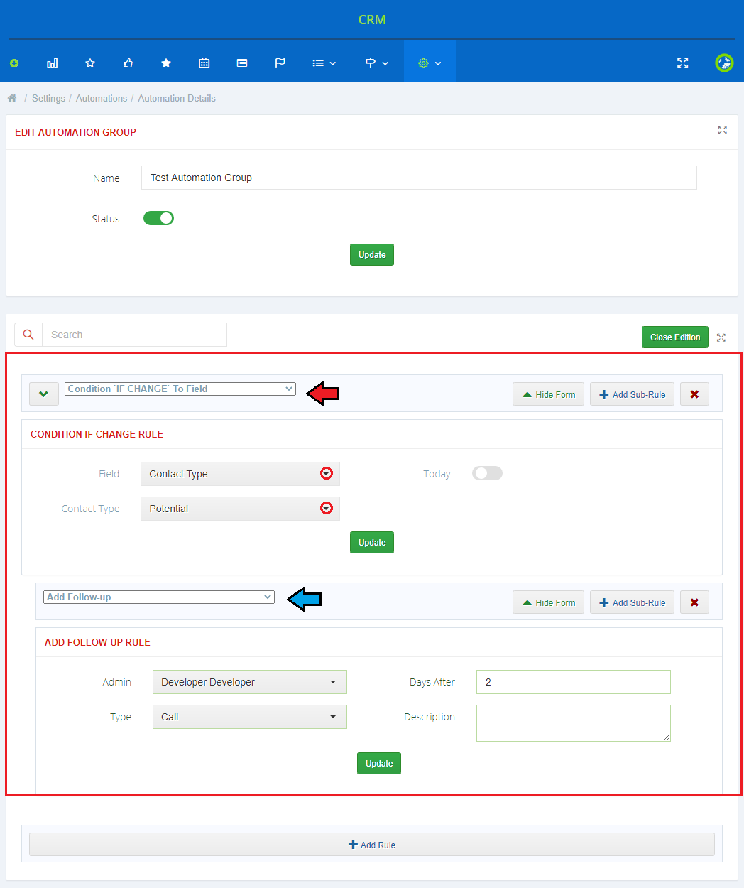The height and width of the screenshot is (888, 744).
Task: Click the Name input field
Action: 419,178
